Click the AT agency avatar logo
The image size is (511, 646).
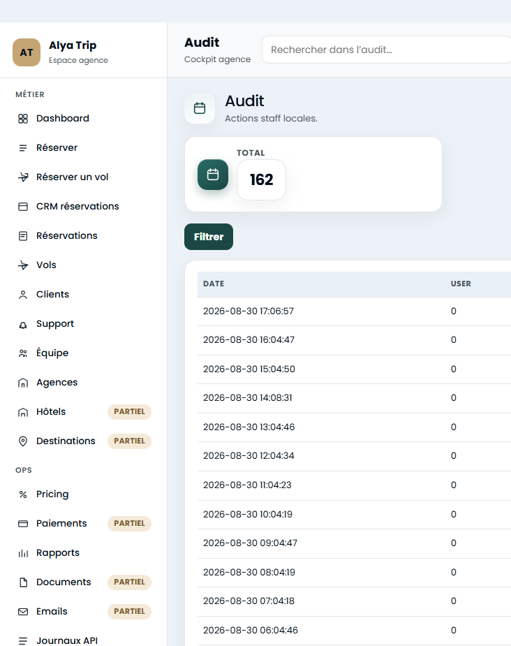pyautogui.click(x=27, y=52)
